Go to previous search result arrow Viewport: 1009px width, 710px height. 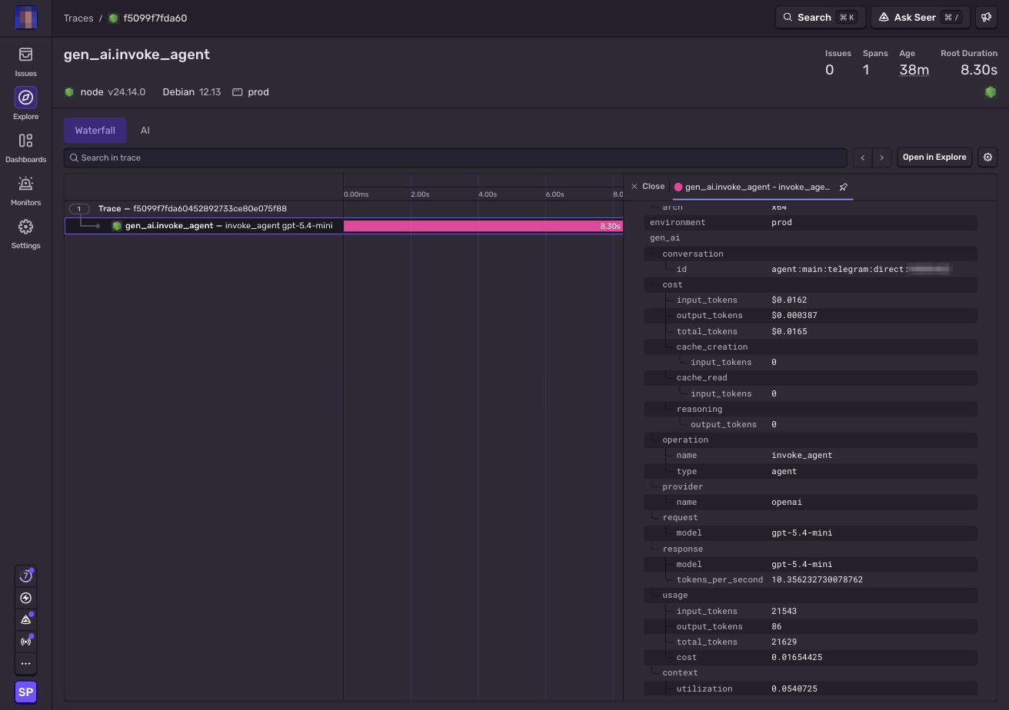(x=863, y=158)
